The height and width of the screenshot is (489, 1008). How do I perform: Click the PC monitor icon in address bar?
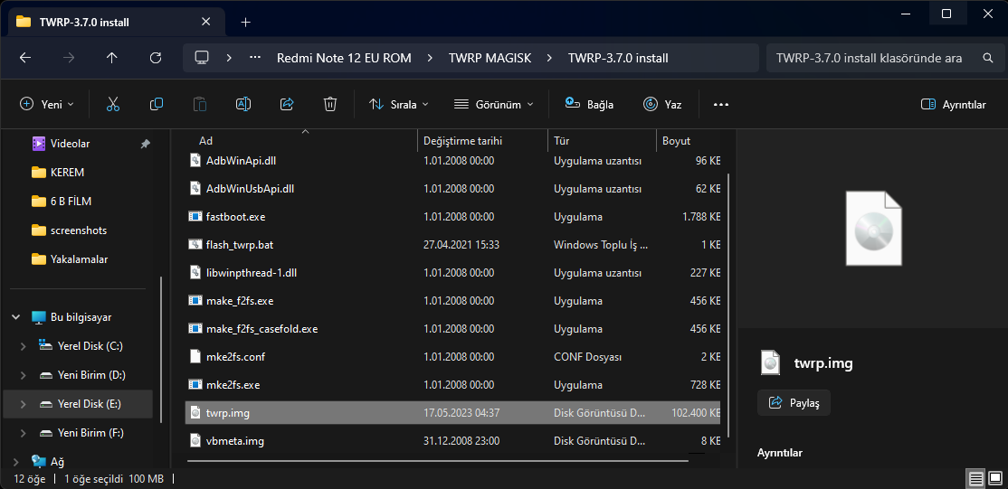coord(202,58)
